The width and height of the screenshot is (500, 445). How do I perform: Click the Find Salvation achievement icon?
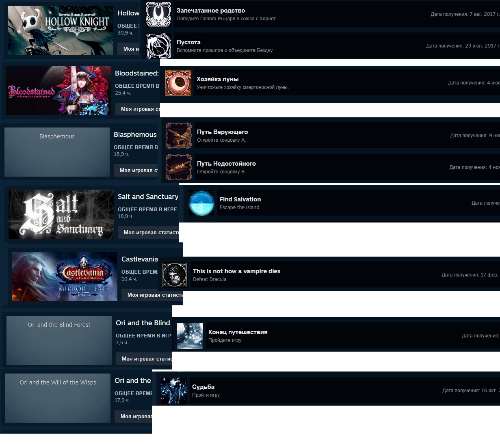[x=201, y=203]
